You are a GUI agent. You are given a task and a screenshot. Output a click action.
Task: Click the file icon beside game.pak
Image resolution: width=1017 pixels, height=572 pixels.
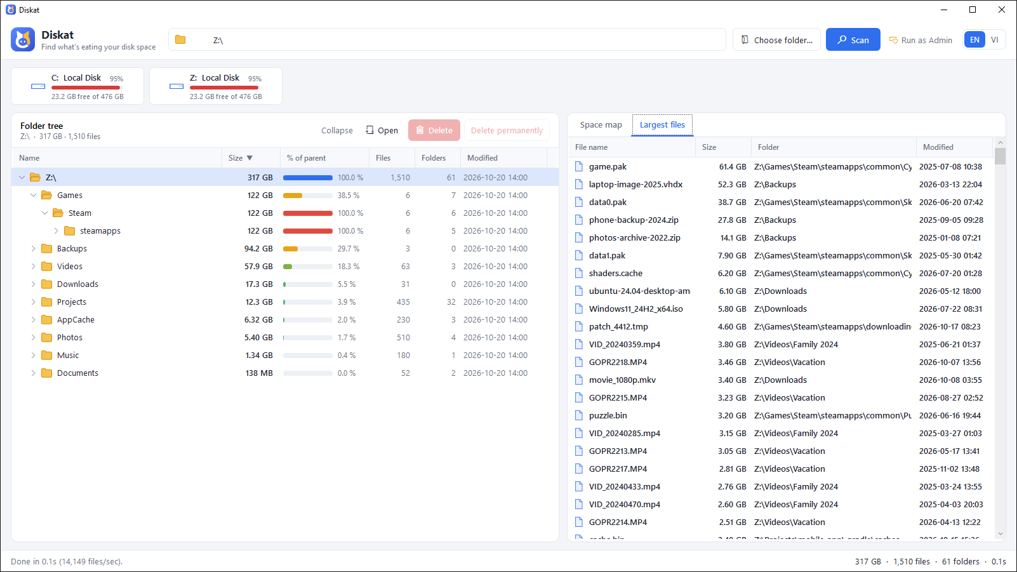[578, 166]
